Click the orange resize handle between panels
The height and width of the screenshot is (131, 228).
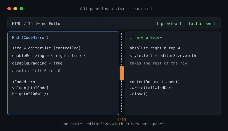pos(122,73)
